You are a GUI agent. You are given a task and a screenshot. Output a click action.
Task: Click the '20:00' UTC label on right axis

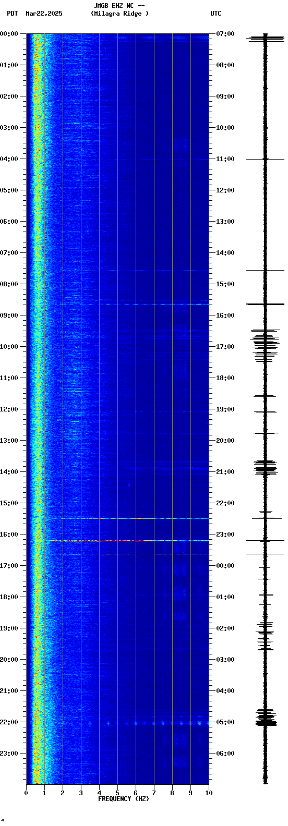point(225,441)
